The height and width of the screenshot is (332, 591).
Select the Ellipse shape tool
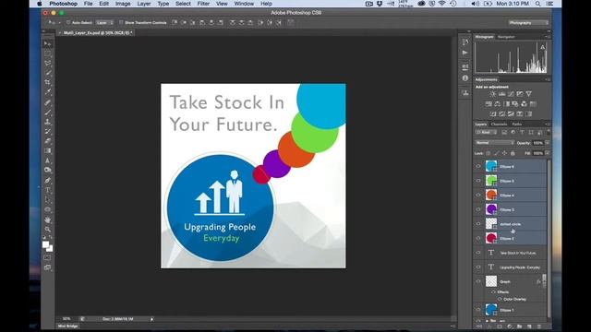[x=47, y=209]
